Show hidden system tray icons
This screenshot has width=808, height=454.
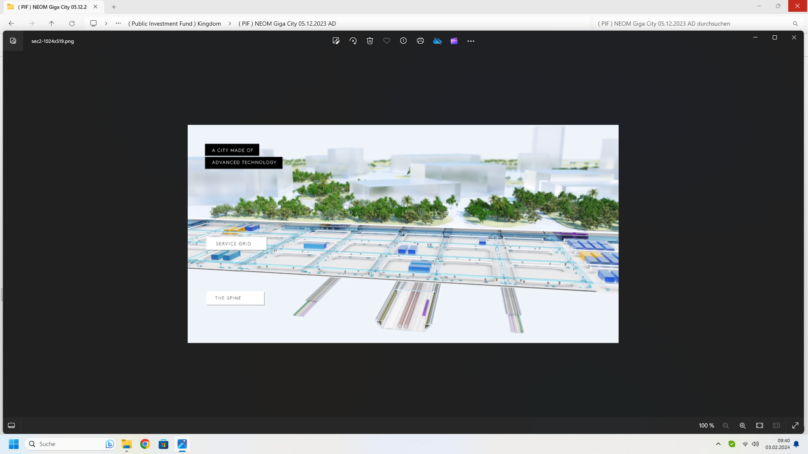coord(718,444)
